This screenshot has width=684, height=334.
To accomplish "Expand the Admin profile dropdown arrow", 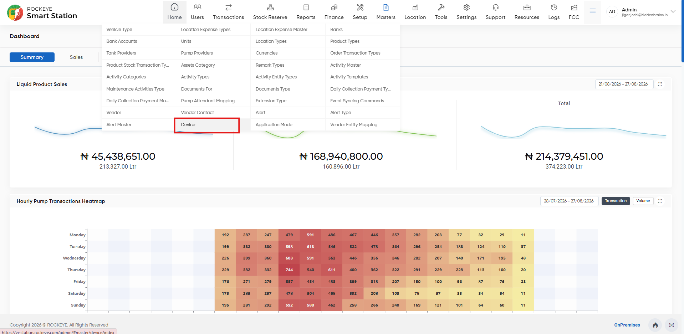I will coord(673,11).
